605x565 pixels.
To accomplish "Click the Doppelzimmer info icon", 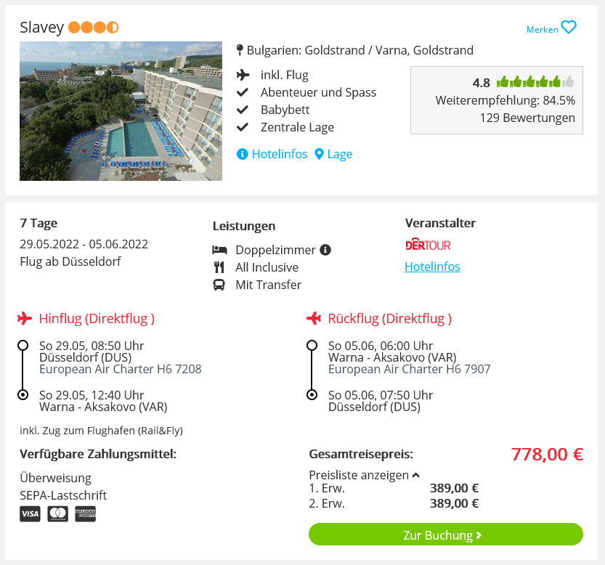I will 325,250.
